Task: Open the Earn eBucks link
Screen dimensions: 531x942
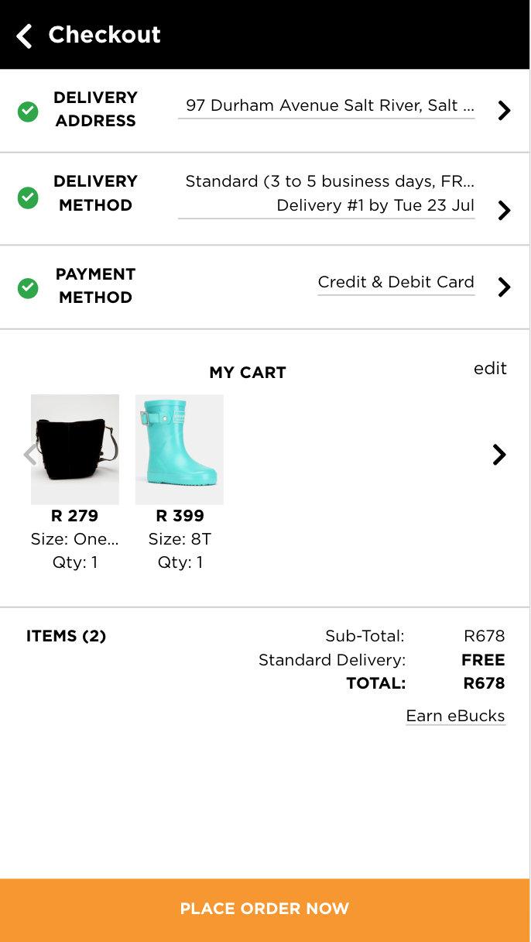Action: click(x=455, y=716)
